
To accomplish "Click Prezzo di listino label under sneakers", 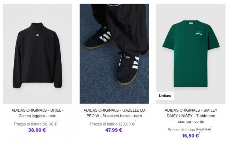I will [104, 124].
